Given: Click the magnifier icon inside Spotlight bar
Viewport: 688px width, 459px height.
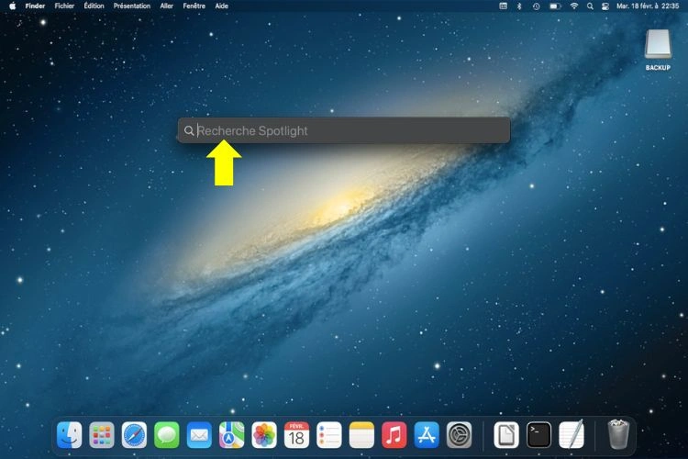Looking at the screenshot, I should (189, 131).
